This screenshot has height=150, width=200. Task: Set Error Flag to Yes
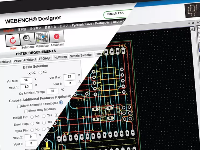[x=44, y=123]
